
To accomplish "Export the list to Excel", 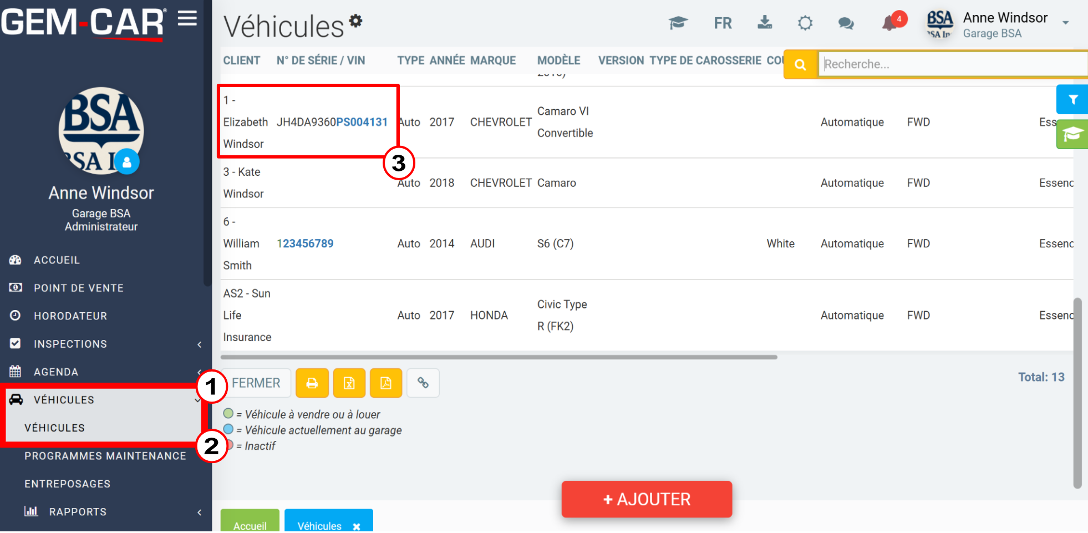I will (x=349, y=383).
